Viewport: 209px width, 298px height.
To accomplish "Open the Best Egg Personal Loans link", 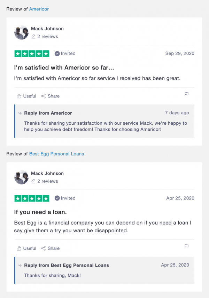I will (x=56, y=154).
